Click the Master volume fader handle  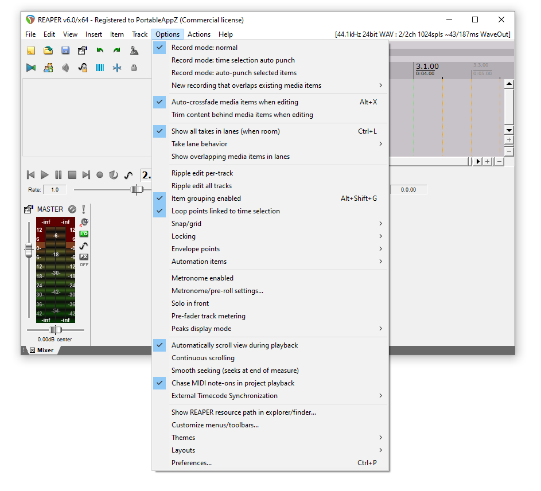(29, 250)
